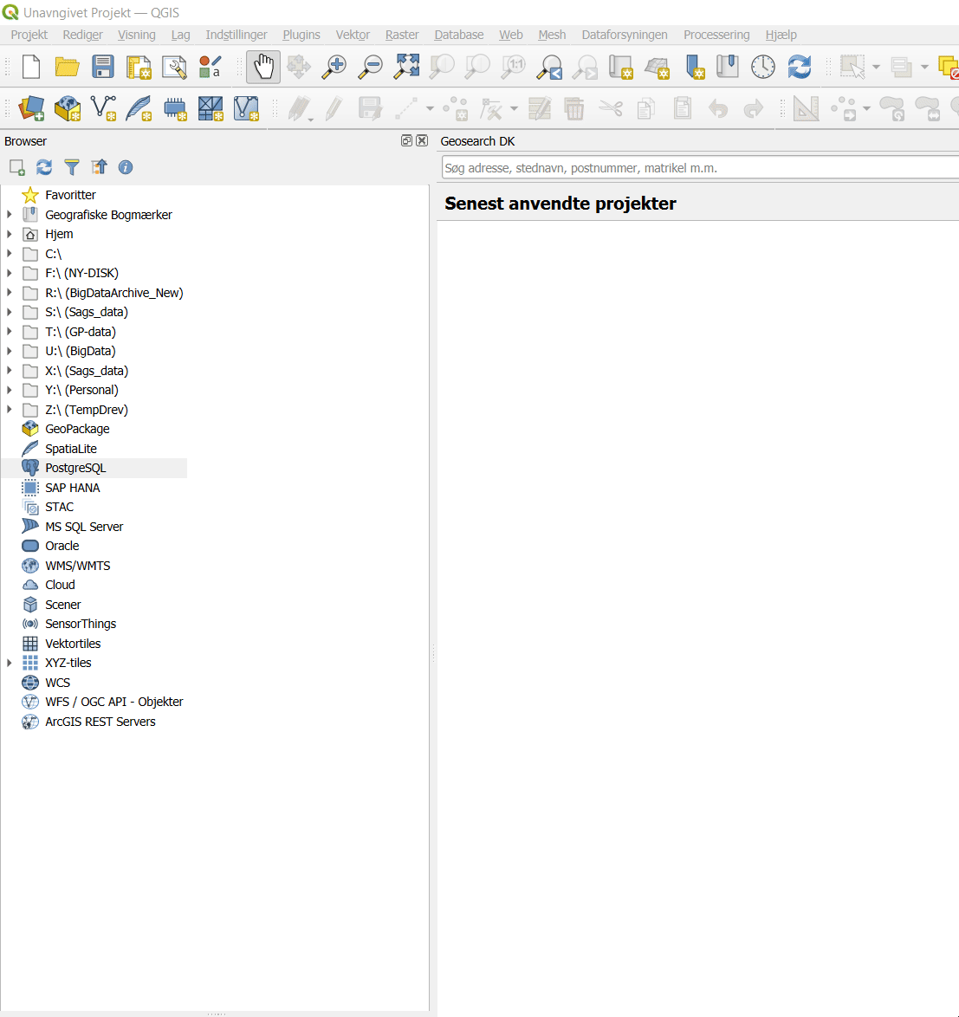959x1017 pixels.
Task: Expand Y:\ (Personal) drive
Action: (x=9, y=390)
